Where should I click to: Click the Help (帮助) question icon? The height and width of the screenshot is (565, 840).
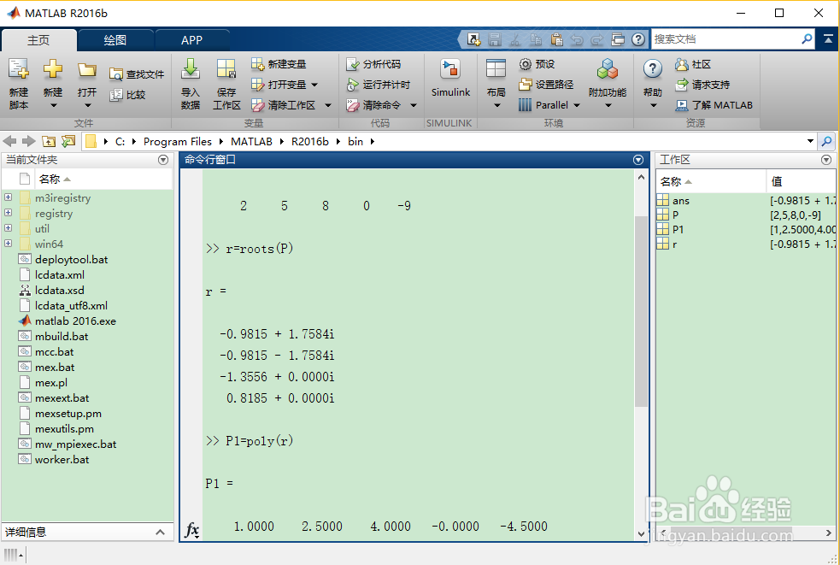click(x=653, y=69)
